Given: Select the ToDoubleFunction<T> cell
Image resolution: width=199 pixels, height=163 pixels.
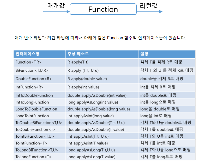Looking at the screenshot, I should pos(39,129).
